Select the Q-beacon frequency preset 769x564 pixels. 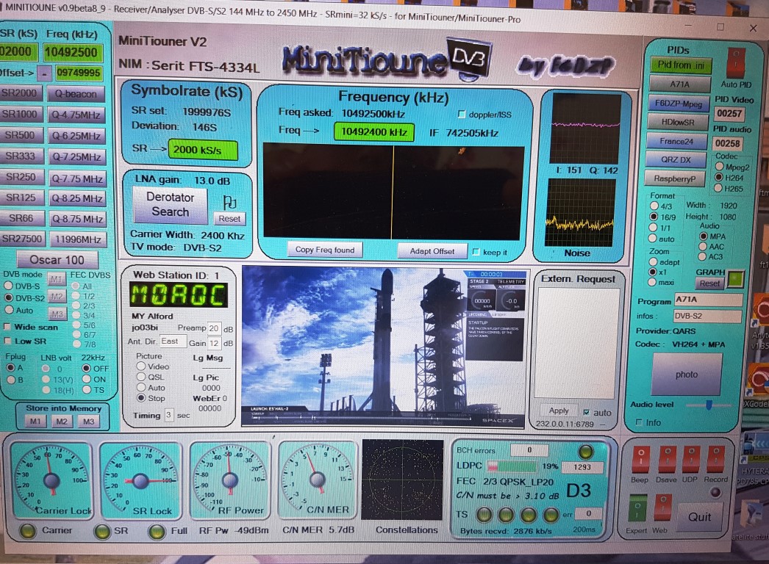[x=76, y=93]
